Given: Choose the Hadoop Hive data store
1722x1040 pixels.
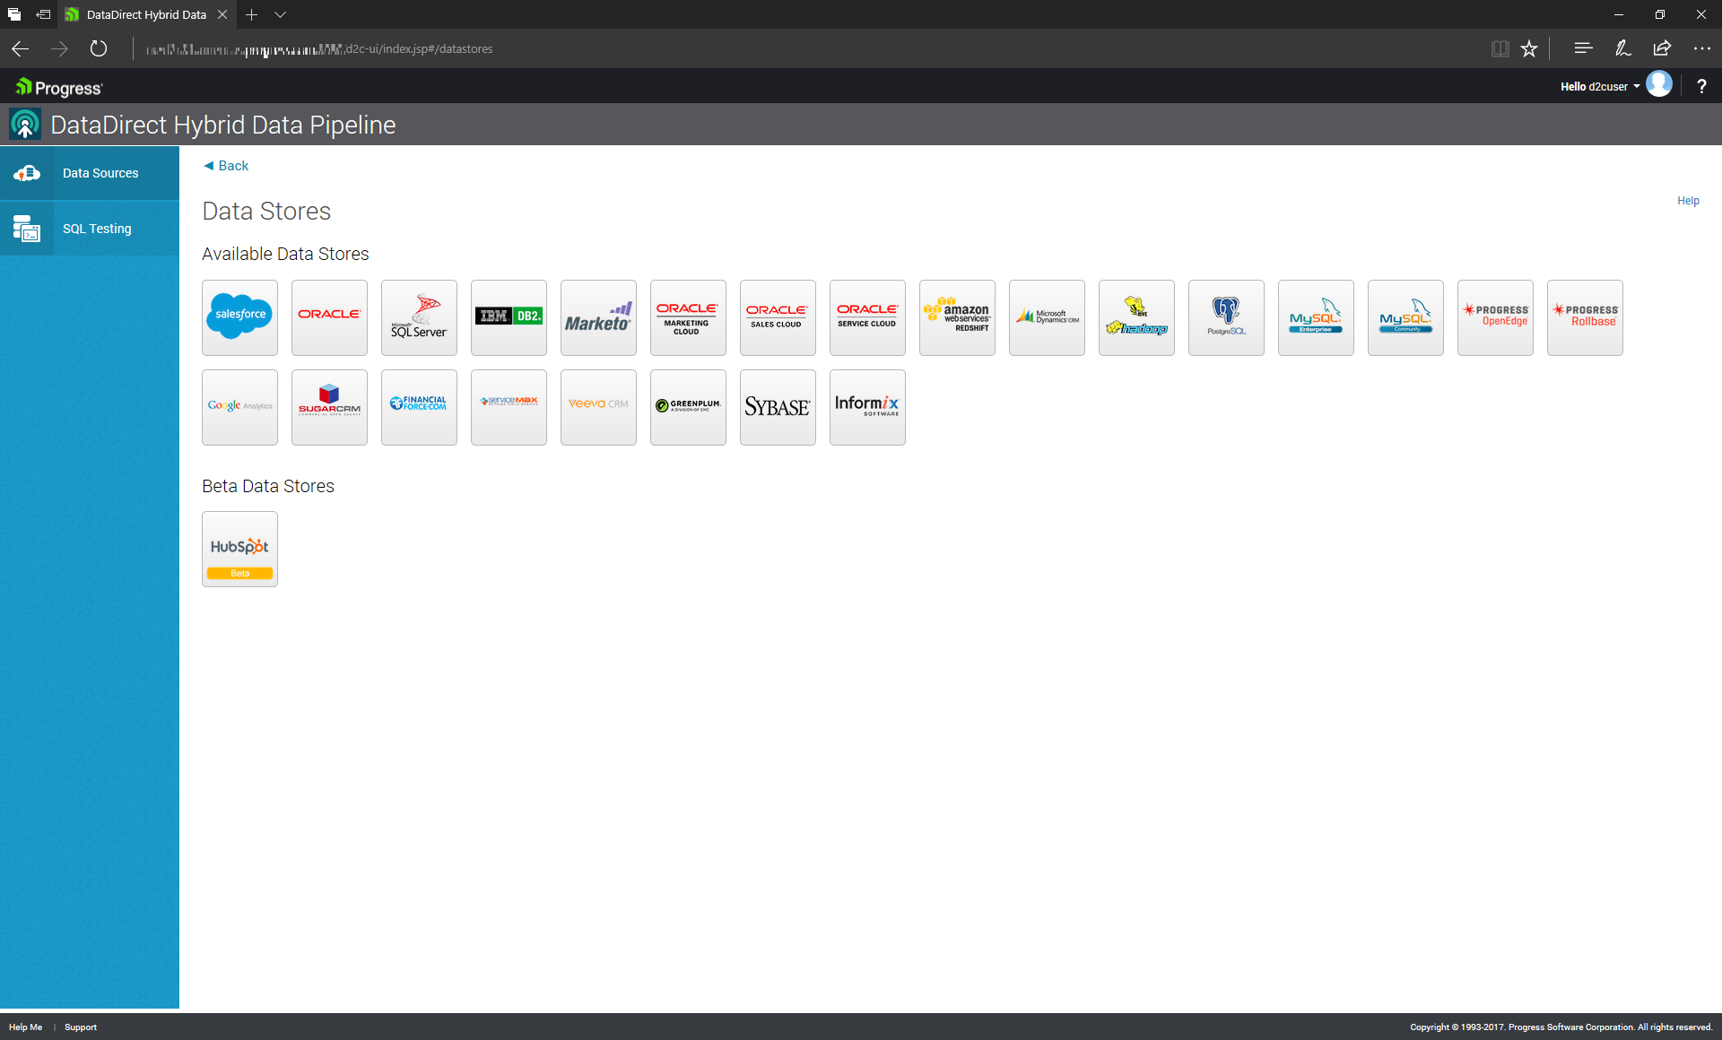Looking at the screenshot, I should (x=1136, y=317).
